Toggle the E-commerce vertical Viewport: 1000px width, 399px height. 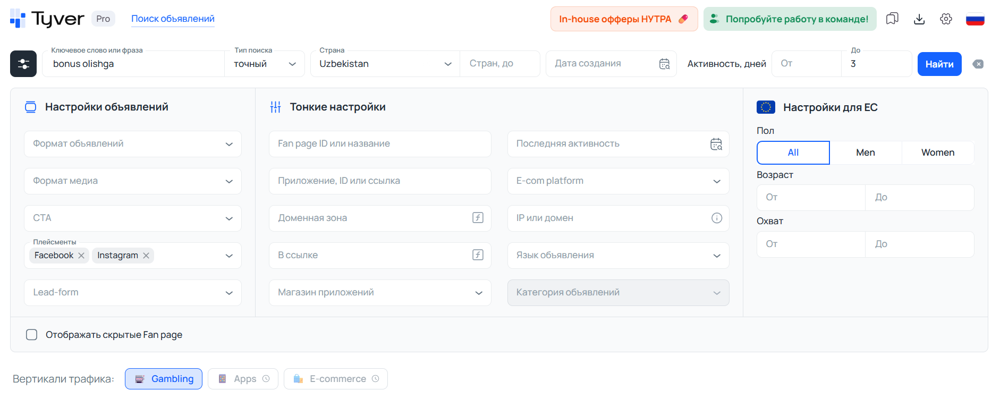(x=336, y=379)
